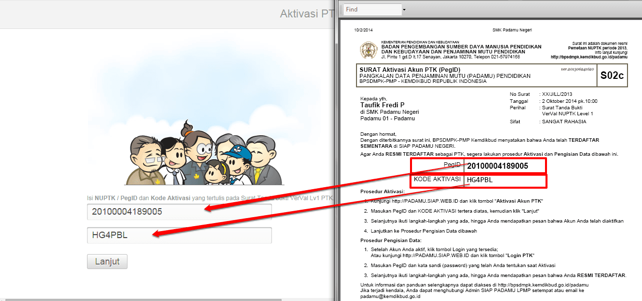Click the SURAT Aktivasi Akun PTK title

(x=409, y=69)
